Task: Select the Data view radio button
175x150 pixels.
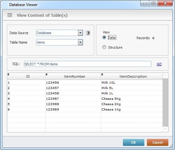Action: click(104, 37)
